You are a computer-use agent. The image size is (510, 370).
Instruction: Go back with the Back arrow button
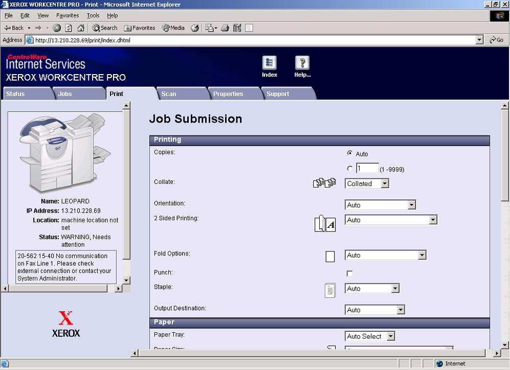click(x=14, y=28)
